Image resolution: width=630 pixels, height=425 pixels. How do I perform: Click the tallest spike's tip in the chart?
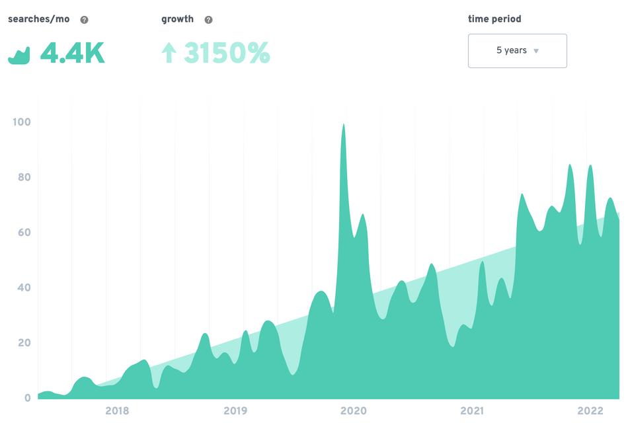343,125
